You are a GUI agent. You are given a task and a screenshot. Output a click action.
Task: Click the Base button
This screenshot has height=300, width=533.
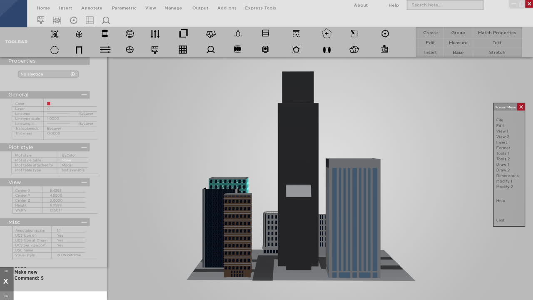pos(458,52)
